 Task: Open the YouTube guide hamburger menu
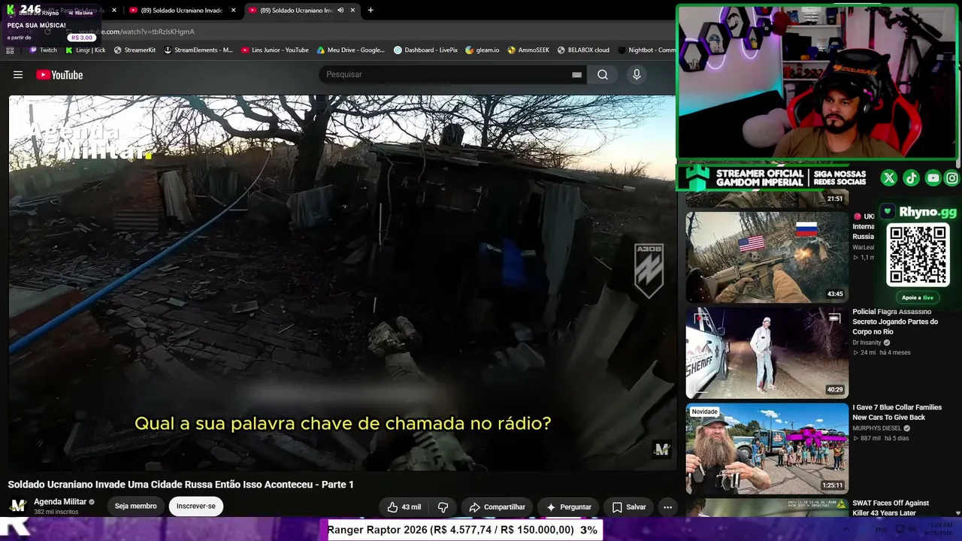tap(18, 74)
